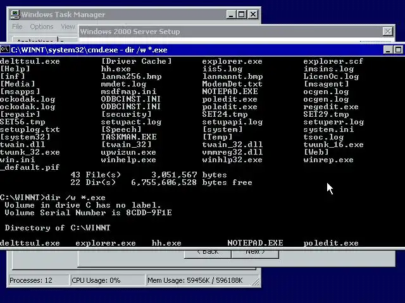Viewport: 405px width, 303px height.
Task: Click lanmannt.bmp in the listing
Action: pyautogui.click(x=232, y=76)
